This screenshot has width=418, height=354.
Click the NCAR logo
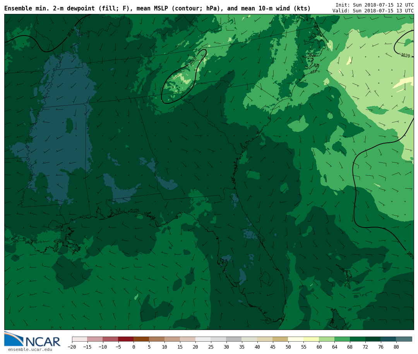coord(33,339)
